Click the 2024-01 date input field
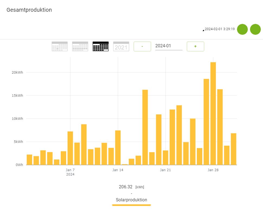 169,46
